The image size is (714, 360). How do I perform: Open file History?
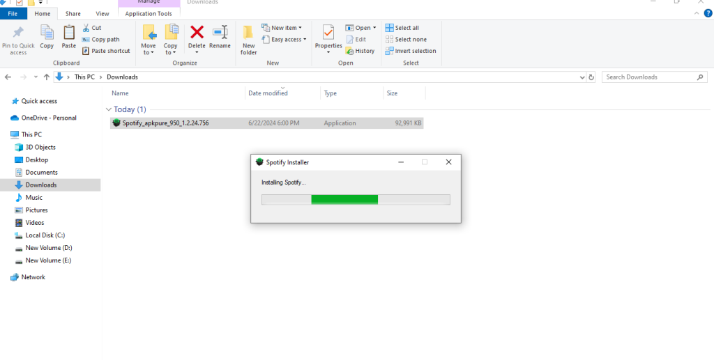(360, 51)
